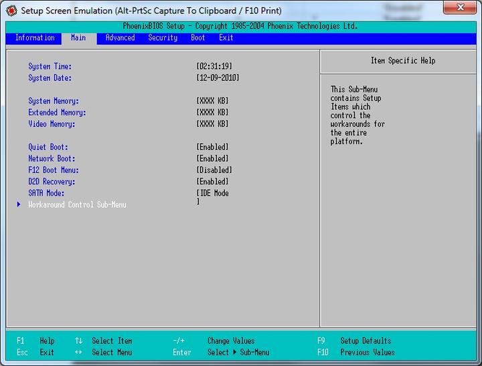Go to the Exit tab
Viewport: 482px width, 366px height.
pos(226,38)
